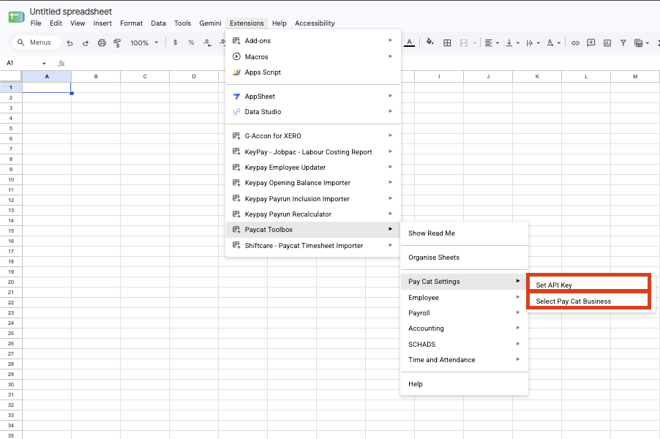Open the Tools menu
The height and width of the screenshot is (439, 660).
[182, 23]
